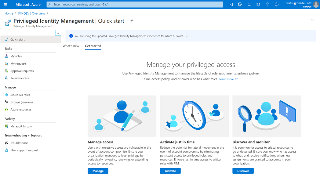Select the Get started tab
This screenshot has width=320, height=195.
pos(93,46)
